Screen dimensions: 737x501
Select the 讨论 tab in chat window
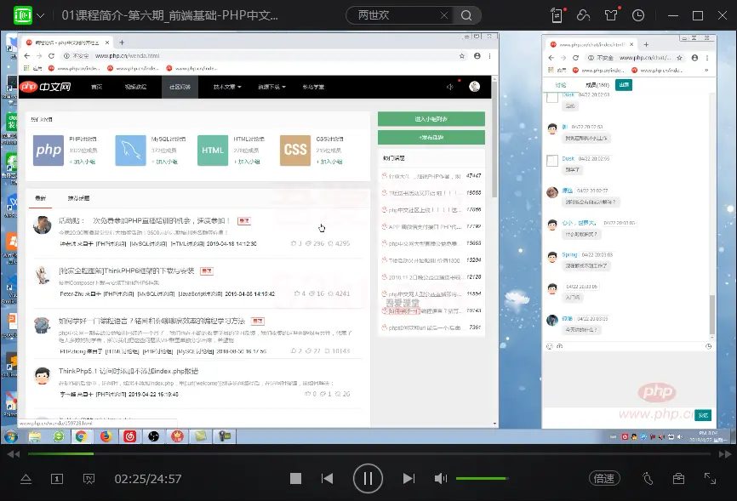tap(560, 85)
